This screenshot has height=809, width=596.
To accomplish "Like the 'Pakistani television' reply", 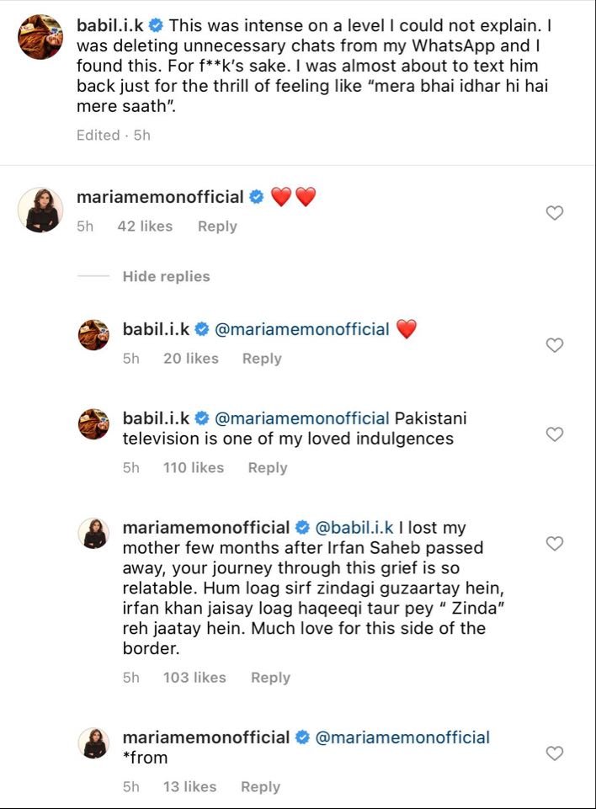I will [x=554, y=434].
